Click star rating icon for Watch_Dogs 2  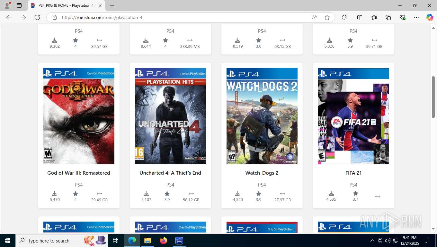click(x=259, y=194)
